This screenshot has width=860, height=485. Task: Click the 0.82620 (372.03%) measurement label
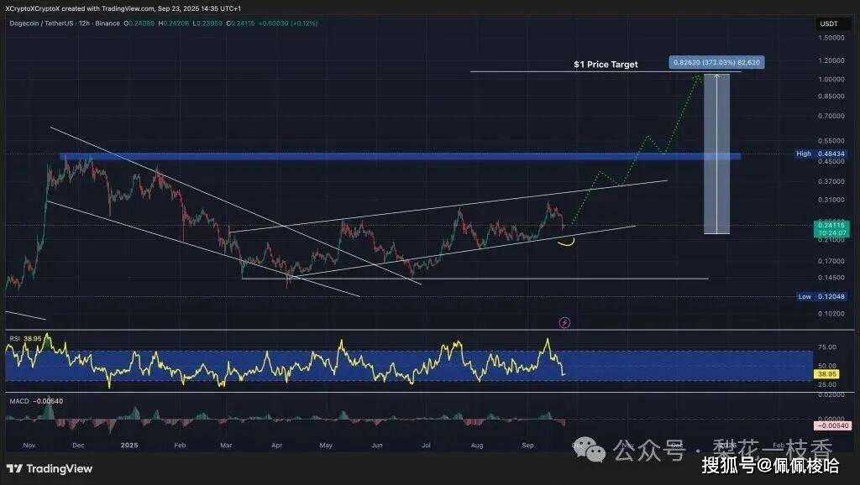[x=716, y=61]
